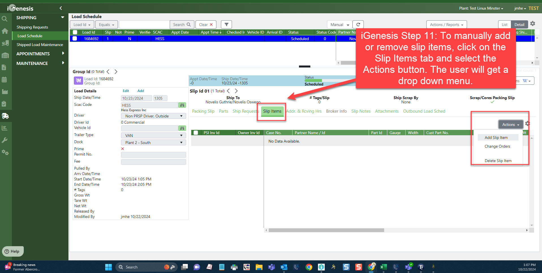Switch to the Outbound Load Sched tab
Viewport: 542px width, 273px height.
[x=424, y=111]
